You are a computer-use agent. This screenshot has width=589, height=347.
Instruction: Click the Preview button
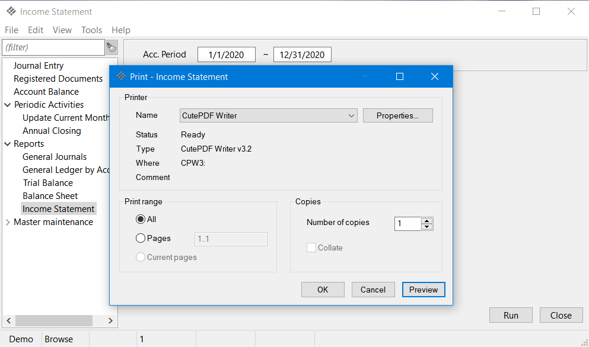point(424,290)
